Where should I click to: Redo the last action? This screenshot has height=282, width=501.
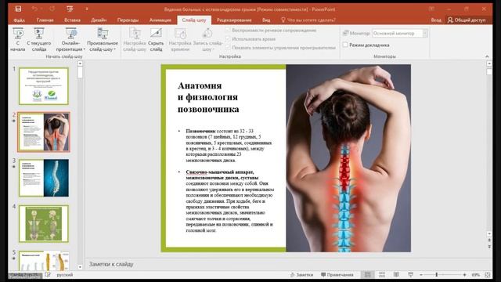click(52, 9)
